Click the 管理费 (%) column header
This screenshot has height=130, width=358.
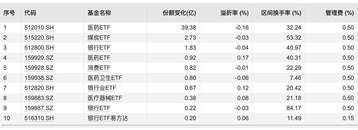click(340, 13)
